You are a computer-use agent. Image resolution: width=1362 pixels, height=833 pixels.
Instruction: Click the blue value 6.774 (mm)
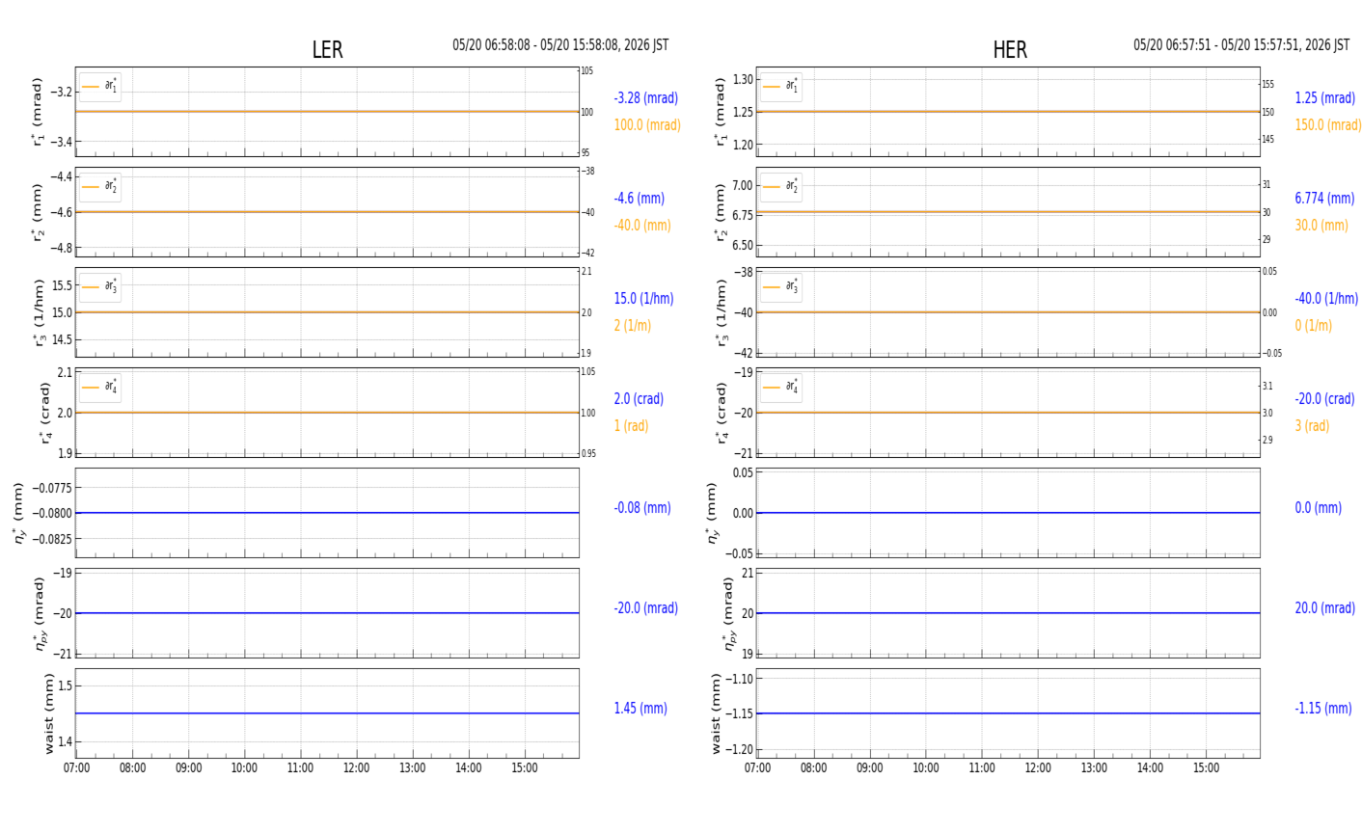click(1324, 199)
